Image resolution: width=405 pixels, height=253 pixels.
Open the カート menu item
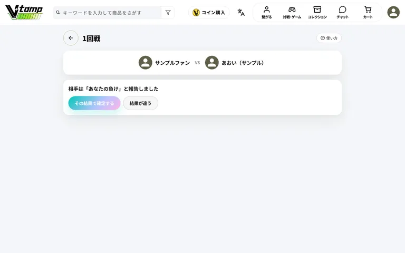pos(368,13)
